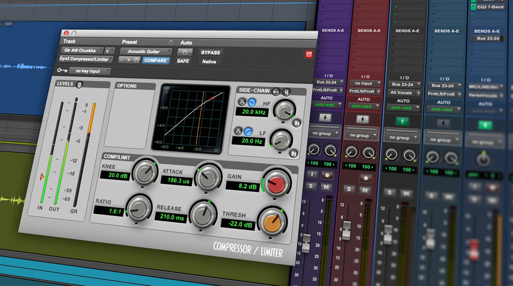Solo the purple channel strip

311,186
